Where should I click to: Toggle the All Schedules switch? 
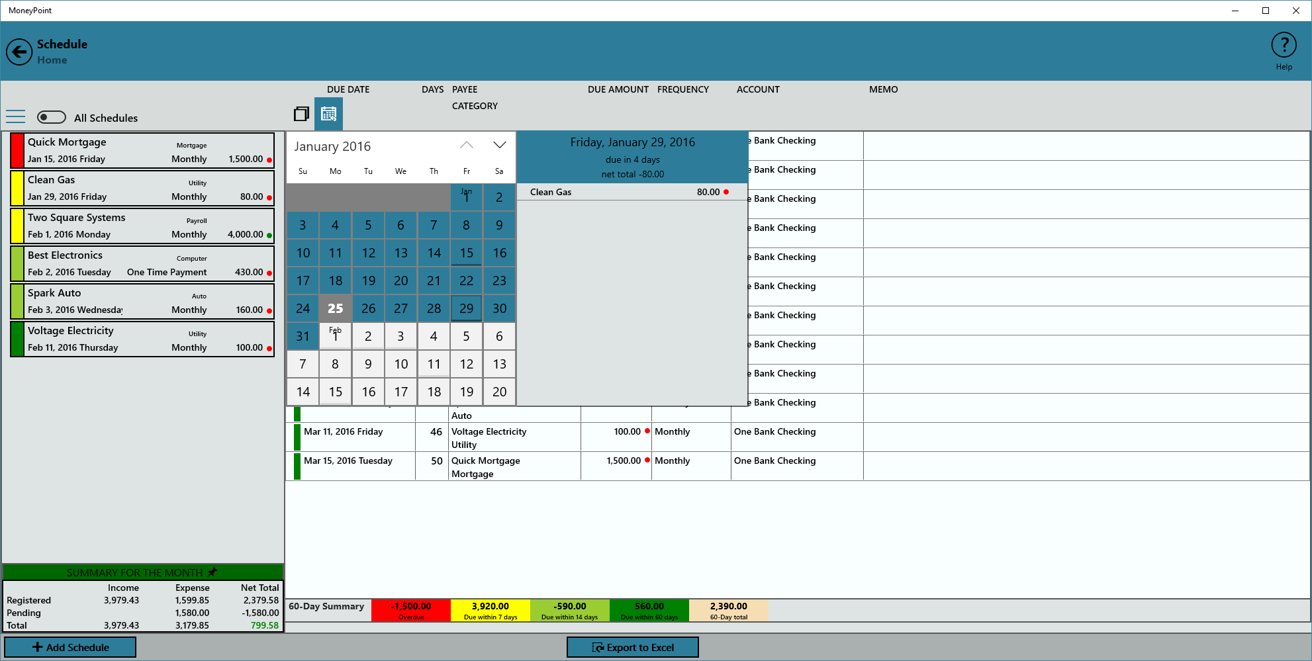click(52, 117)
